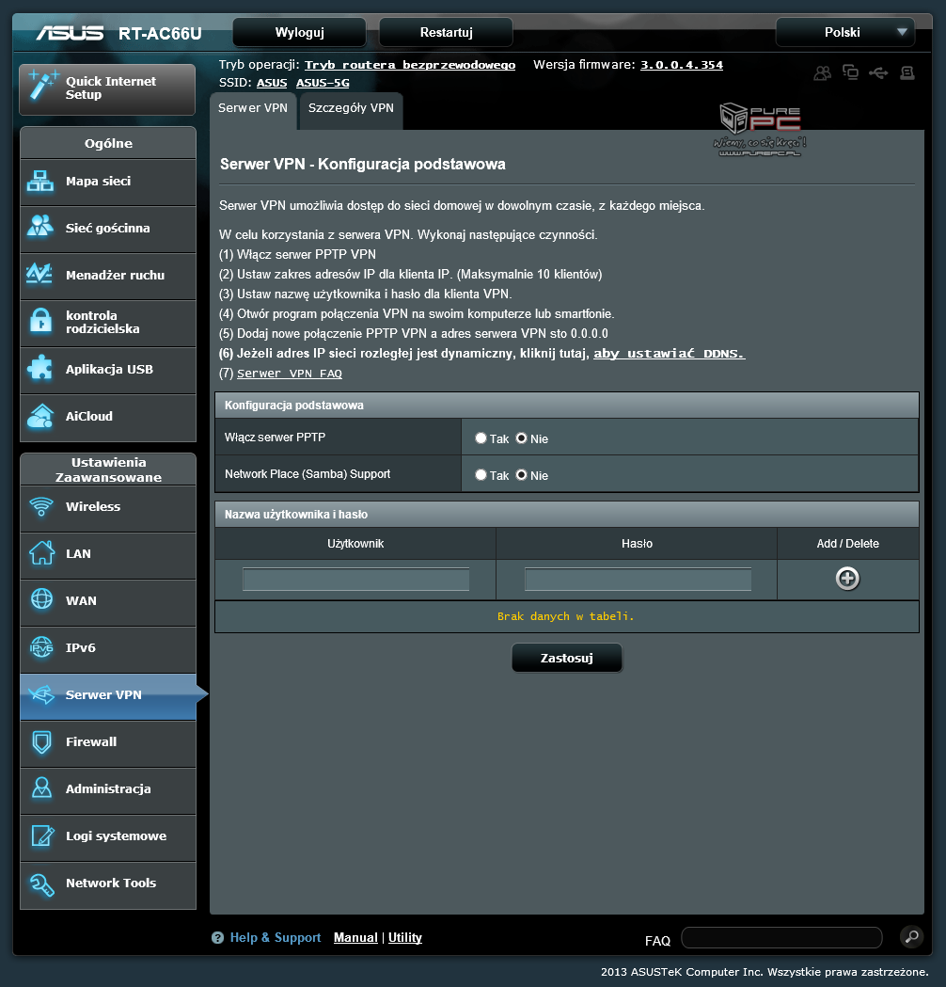Open the Serwer VPN FAQ link
This screenshot has height=987, width=946.
290,374
